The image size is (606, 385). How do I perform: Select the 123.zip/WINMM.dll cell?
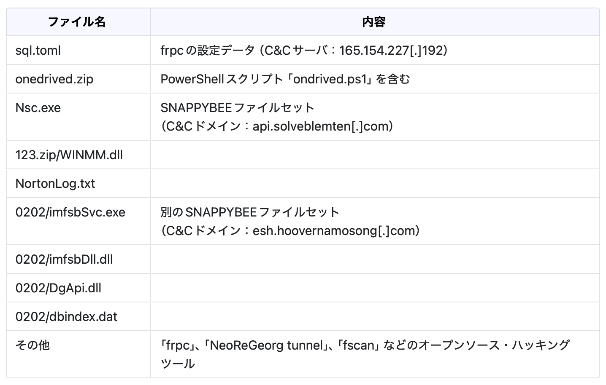click(x=69, y=155)
